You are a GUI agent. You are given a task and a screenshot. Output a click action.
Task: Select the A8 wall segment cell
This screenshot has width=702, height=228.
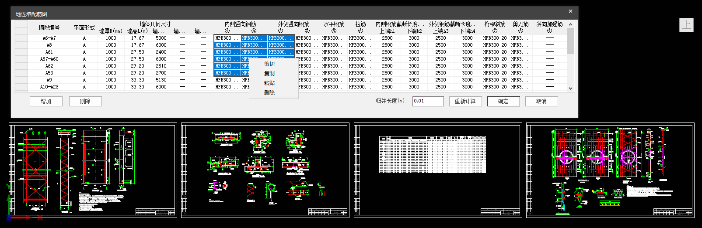tap(49, 45)
